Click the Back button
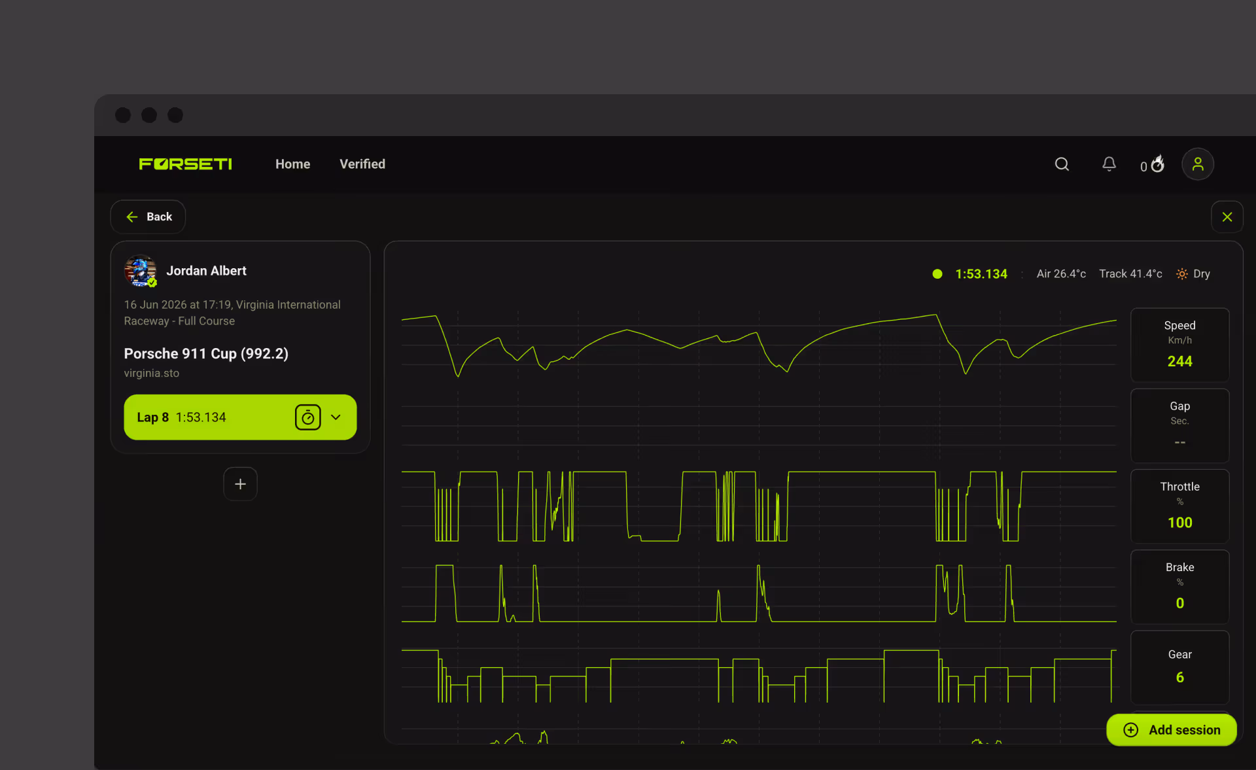Viewport: 1256px width, 770px height. click(148, 217)
